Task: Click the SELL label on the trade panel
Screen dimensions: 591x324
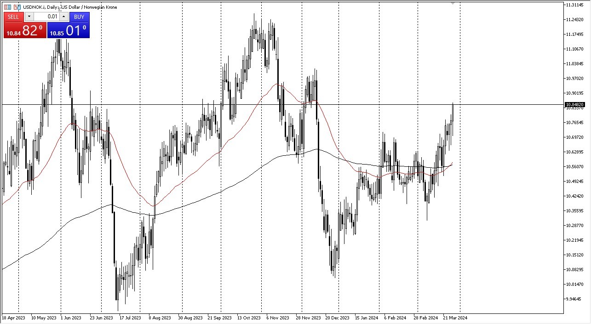Action: [13, 17]
